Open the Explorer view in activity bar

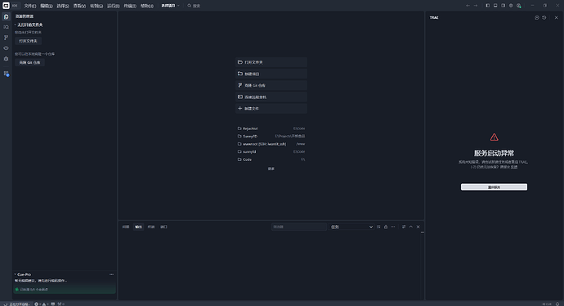[6, 16]
